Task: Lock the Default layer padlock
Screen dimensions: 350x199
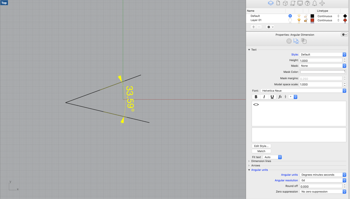Action: tap(306, 16)
